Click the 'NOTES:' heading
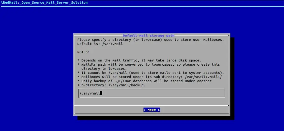This screenshot has height=131, width=284. (x=83, y=52)
